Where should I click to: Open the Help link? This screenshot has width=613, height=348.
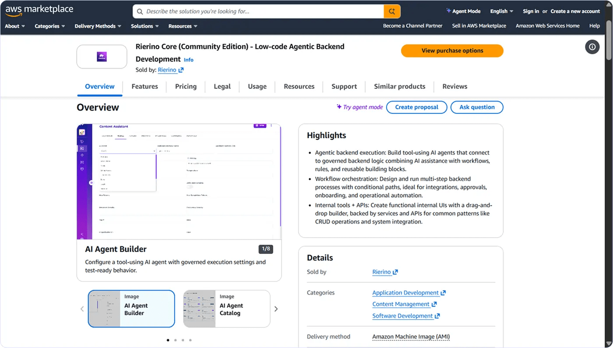(x=595, y=26)
